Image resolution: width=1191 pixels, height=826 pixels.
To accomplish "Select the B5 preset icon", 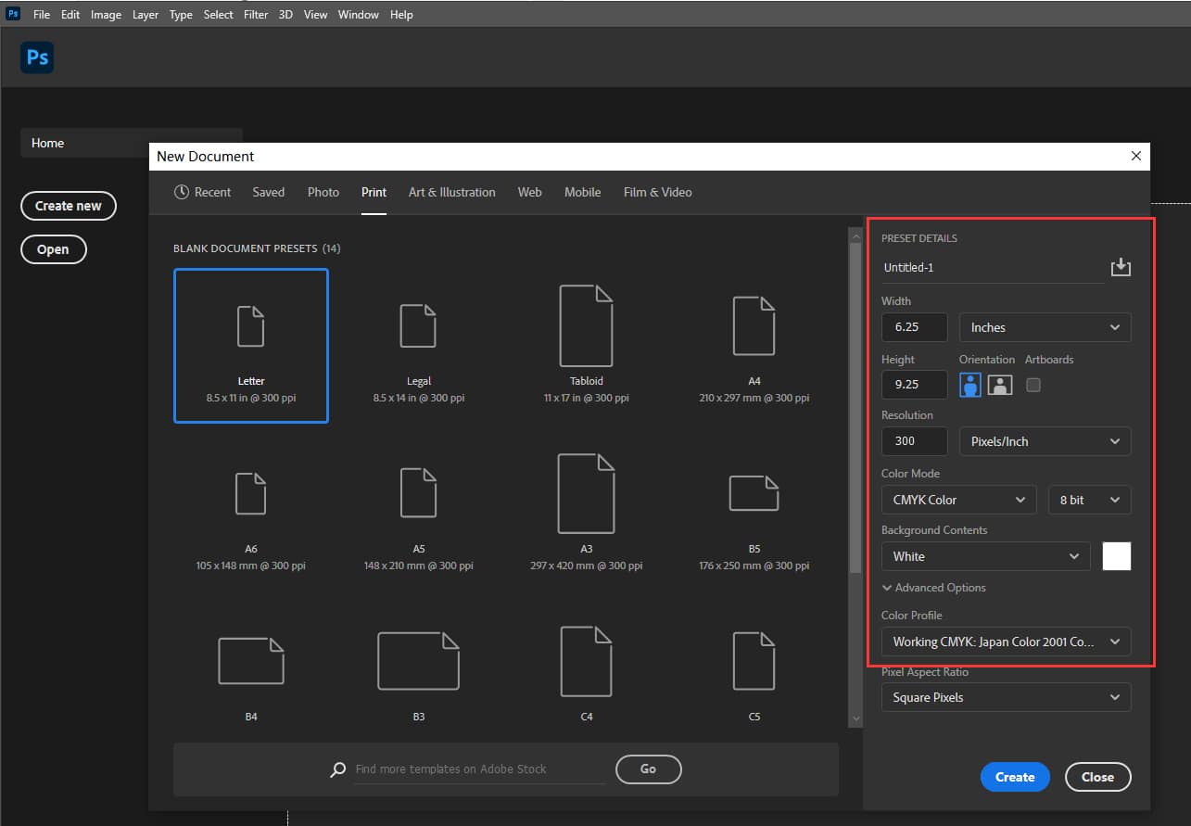I will coord(754,493).
